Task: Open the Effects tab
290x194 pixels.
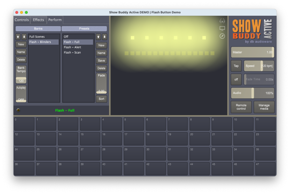Action: 38,20
